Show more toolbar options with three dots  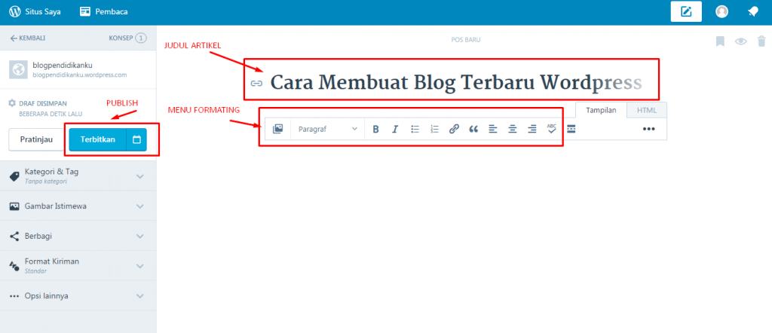(649, 129)
